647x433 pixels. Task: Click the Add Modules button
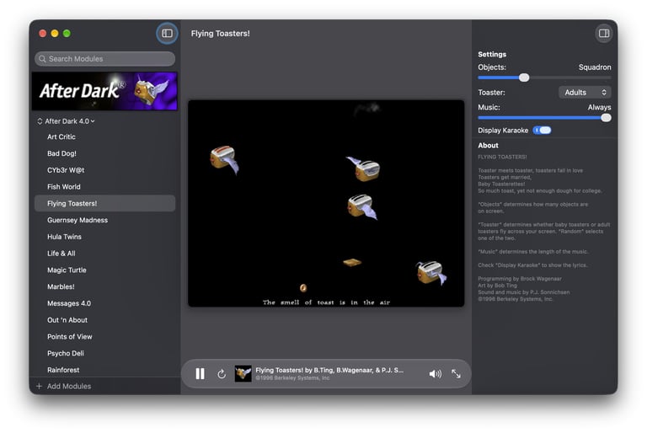(x=64, y=387)
